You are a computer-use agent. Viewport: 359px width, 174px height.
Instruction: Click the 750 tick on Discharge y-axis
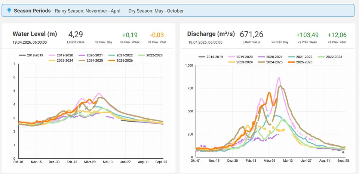click(191, 88)
